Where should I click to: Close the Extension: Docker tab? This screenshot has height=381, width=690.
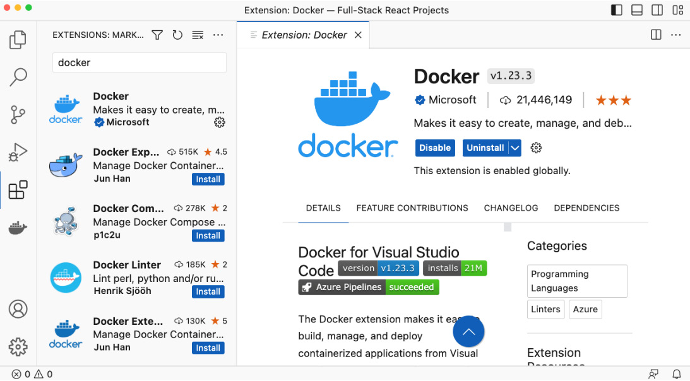(358, 35)
